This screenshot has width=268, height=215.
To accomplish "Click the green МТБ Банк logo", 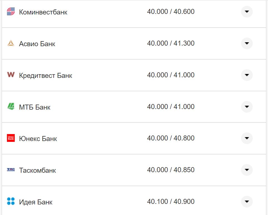I will tap(11, 107).
